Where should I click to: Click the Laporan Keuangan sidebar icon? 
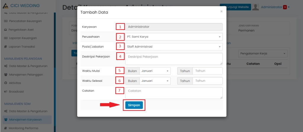point(6,38)
